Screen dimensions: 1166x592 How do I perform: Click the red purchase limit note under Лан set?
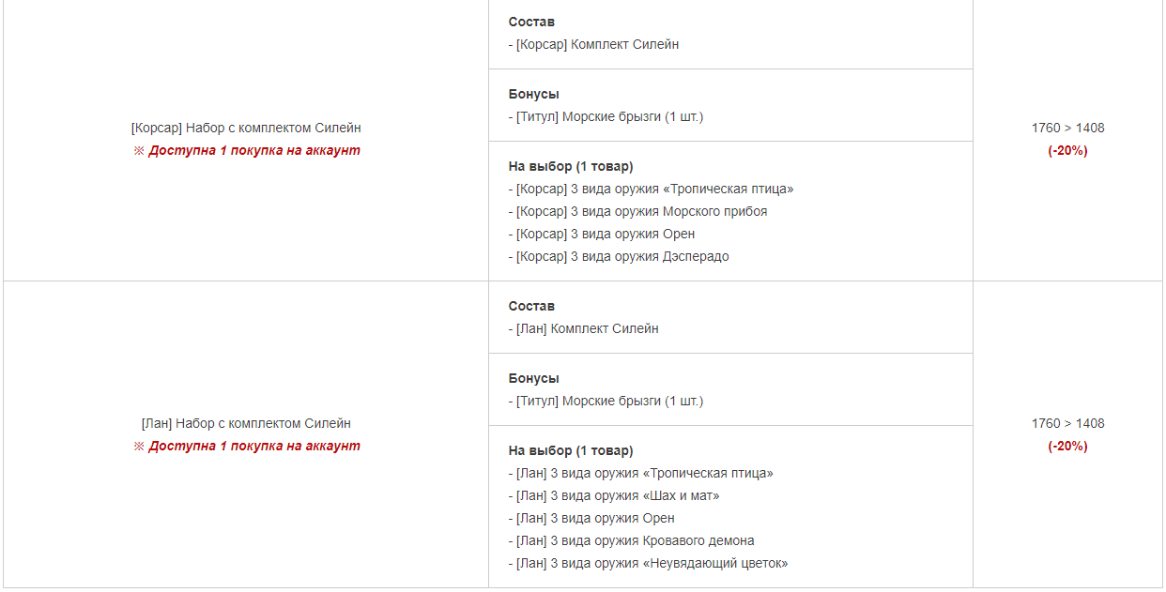[x=246, y=446]
